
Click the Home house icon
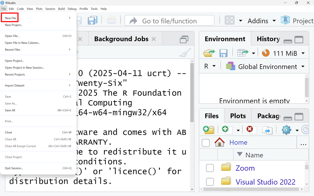(x=219, y=142)
